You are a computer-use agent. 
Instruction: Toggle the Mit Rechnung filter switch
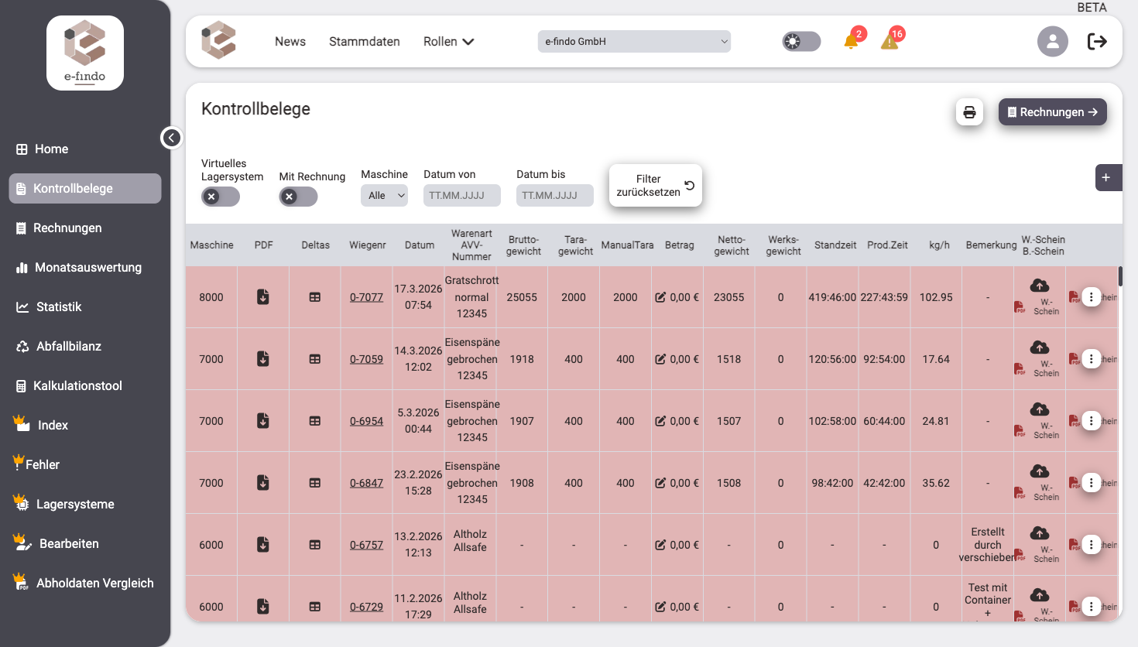pyautogui.click(x=298, y=197)
